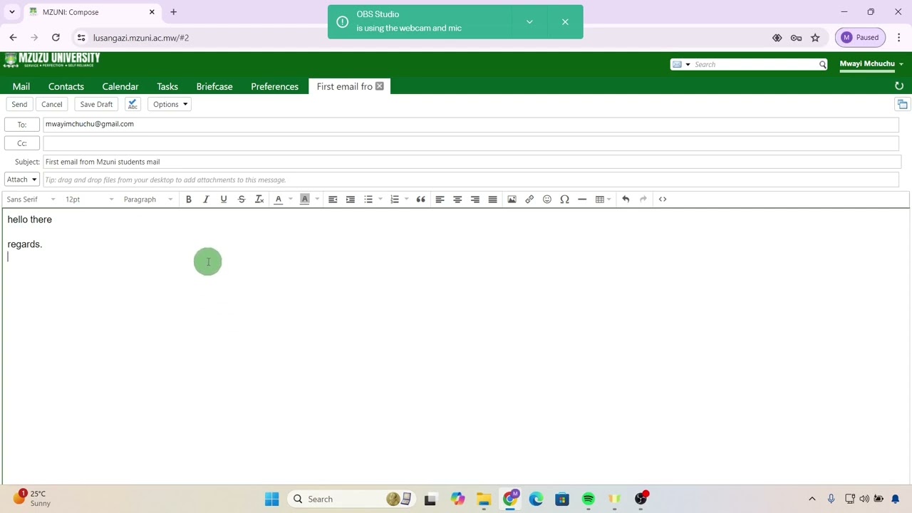Viewport: 912px width, 513px height.
Task: Open the Calendar tab
Action: pyautogui.click(x=120, y=86)
